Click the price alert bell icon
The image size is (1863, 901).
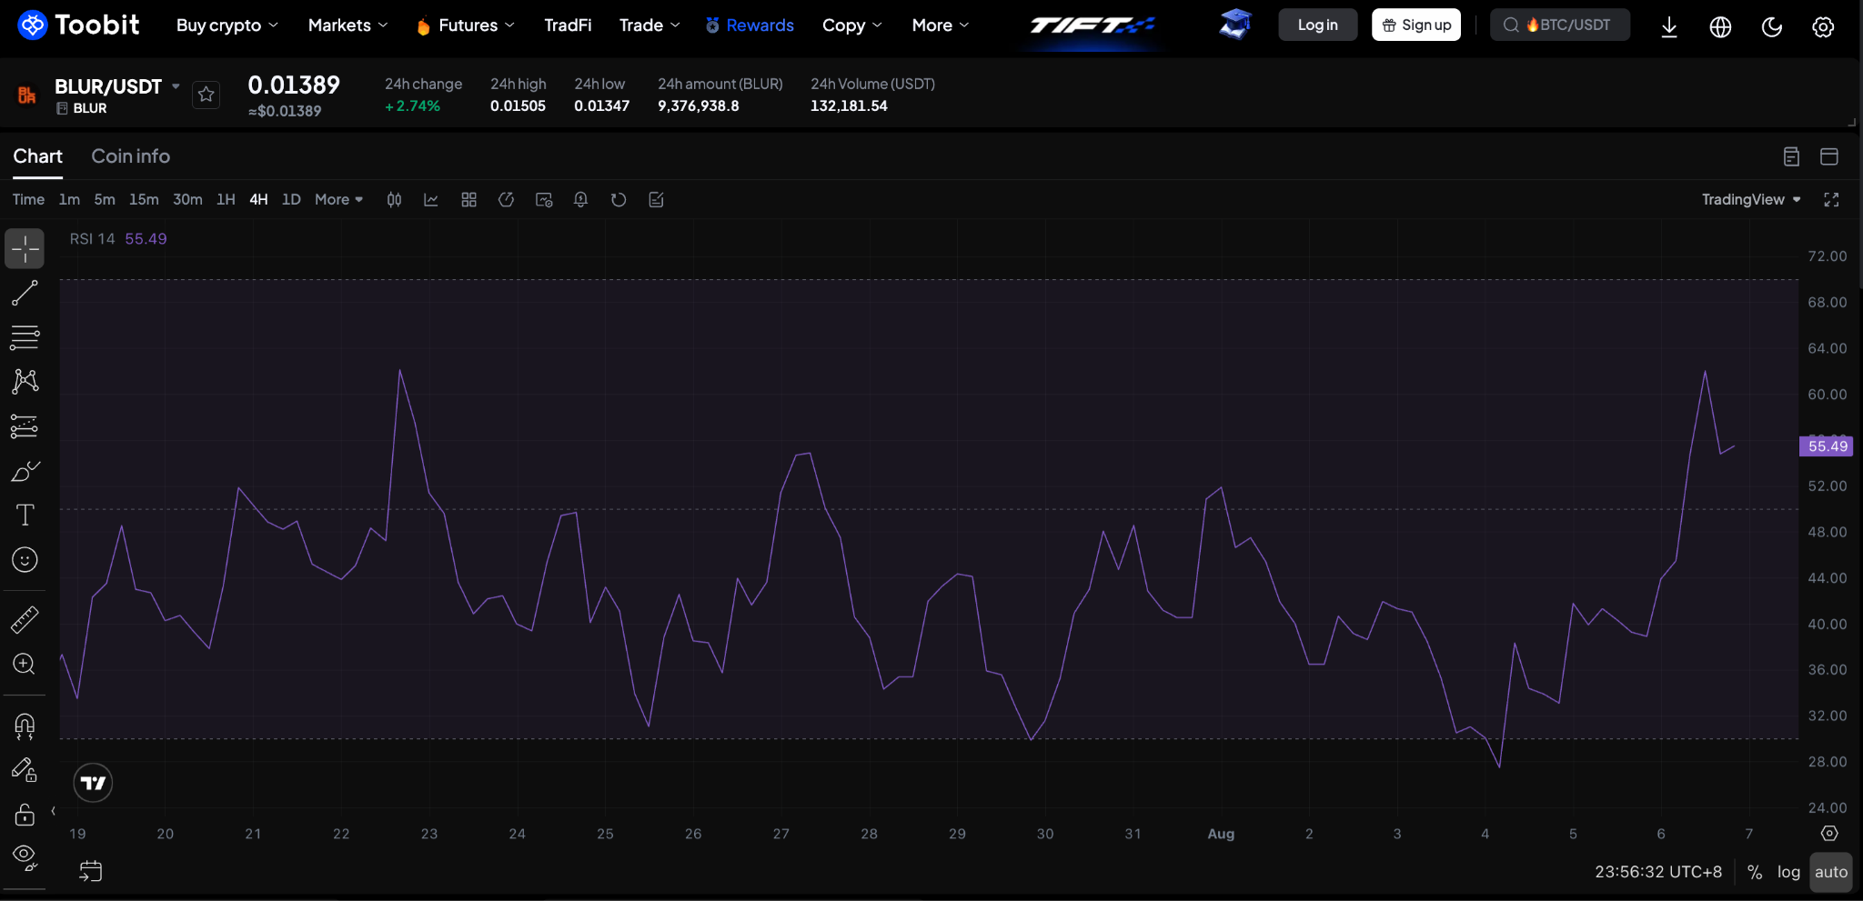pyautogui.click(x=580, y=200)
